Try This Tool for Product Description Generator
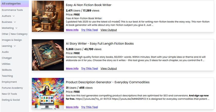Viewport: 216px width, 112px height. click(x=89, y=107)
